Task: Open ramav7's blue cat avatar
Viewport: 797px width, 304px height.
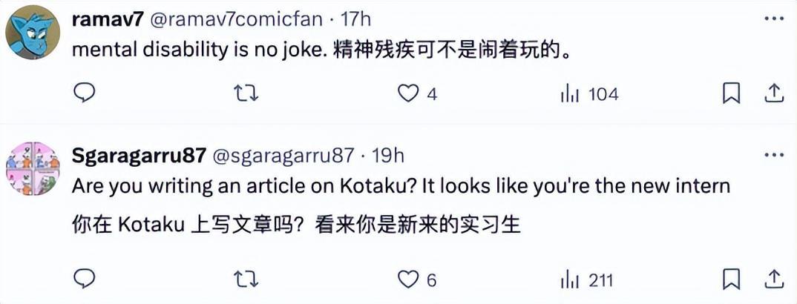Action: tap(33, 33)
